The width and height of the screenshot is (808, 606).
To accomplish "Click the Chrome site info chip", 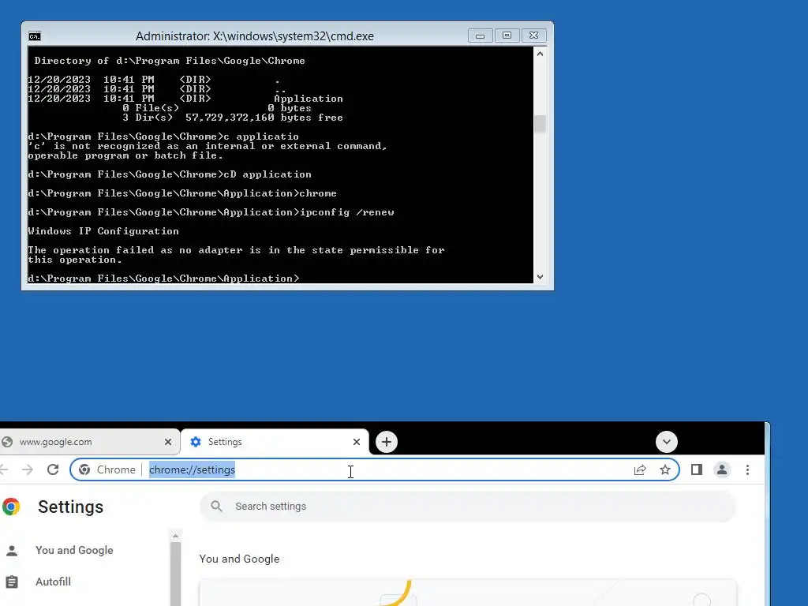I will [x=107, y=470].
